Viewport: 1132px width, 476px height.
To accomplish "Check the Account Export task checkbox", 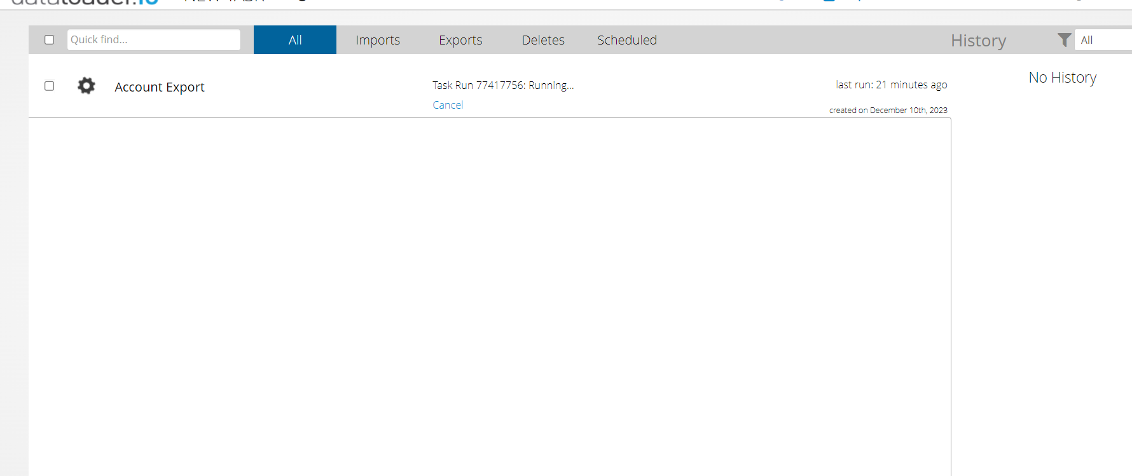I will coord(49,86).
